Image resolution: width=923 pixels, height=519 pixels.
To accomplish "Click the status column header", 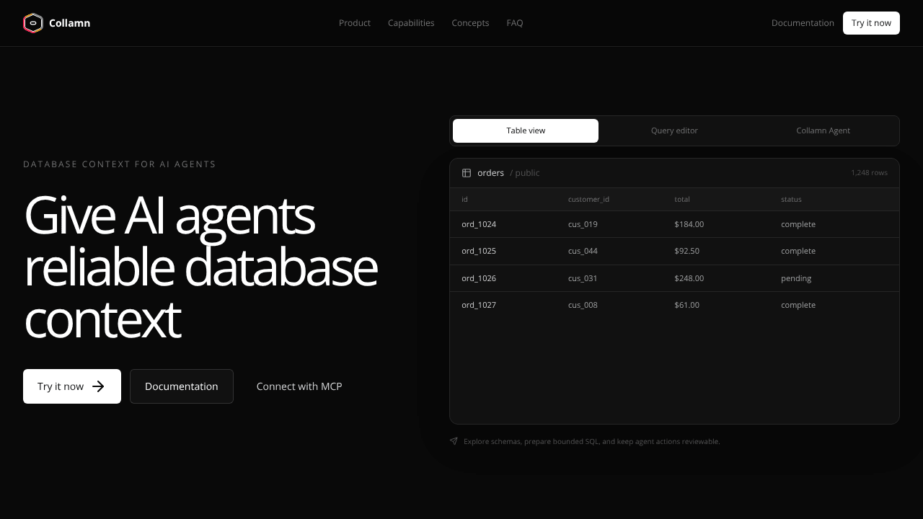I will pos(791,199).
